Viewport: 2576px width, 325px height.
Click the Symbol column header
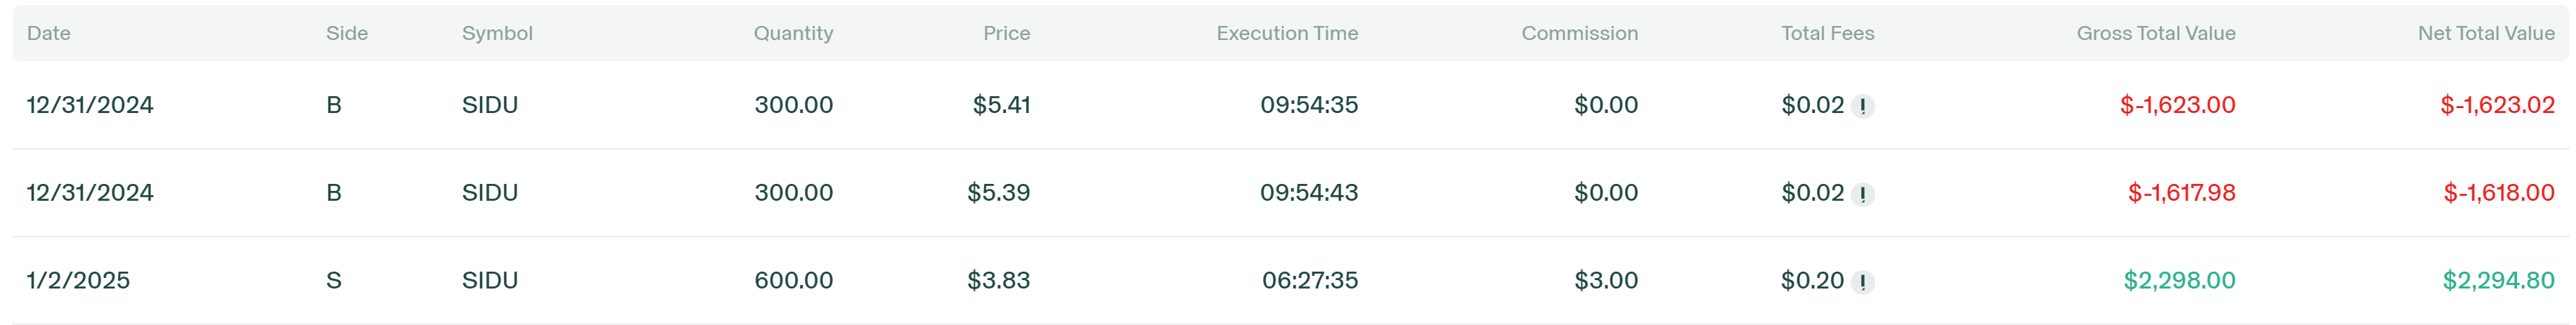(x=497, y=33)
